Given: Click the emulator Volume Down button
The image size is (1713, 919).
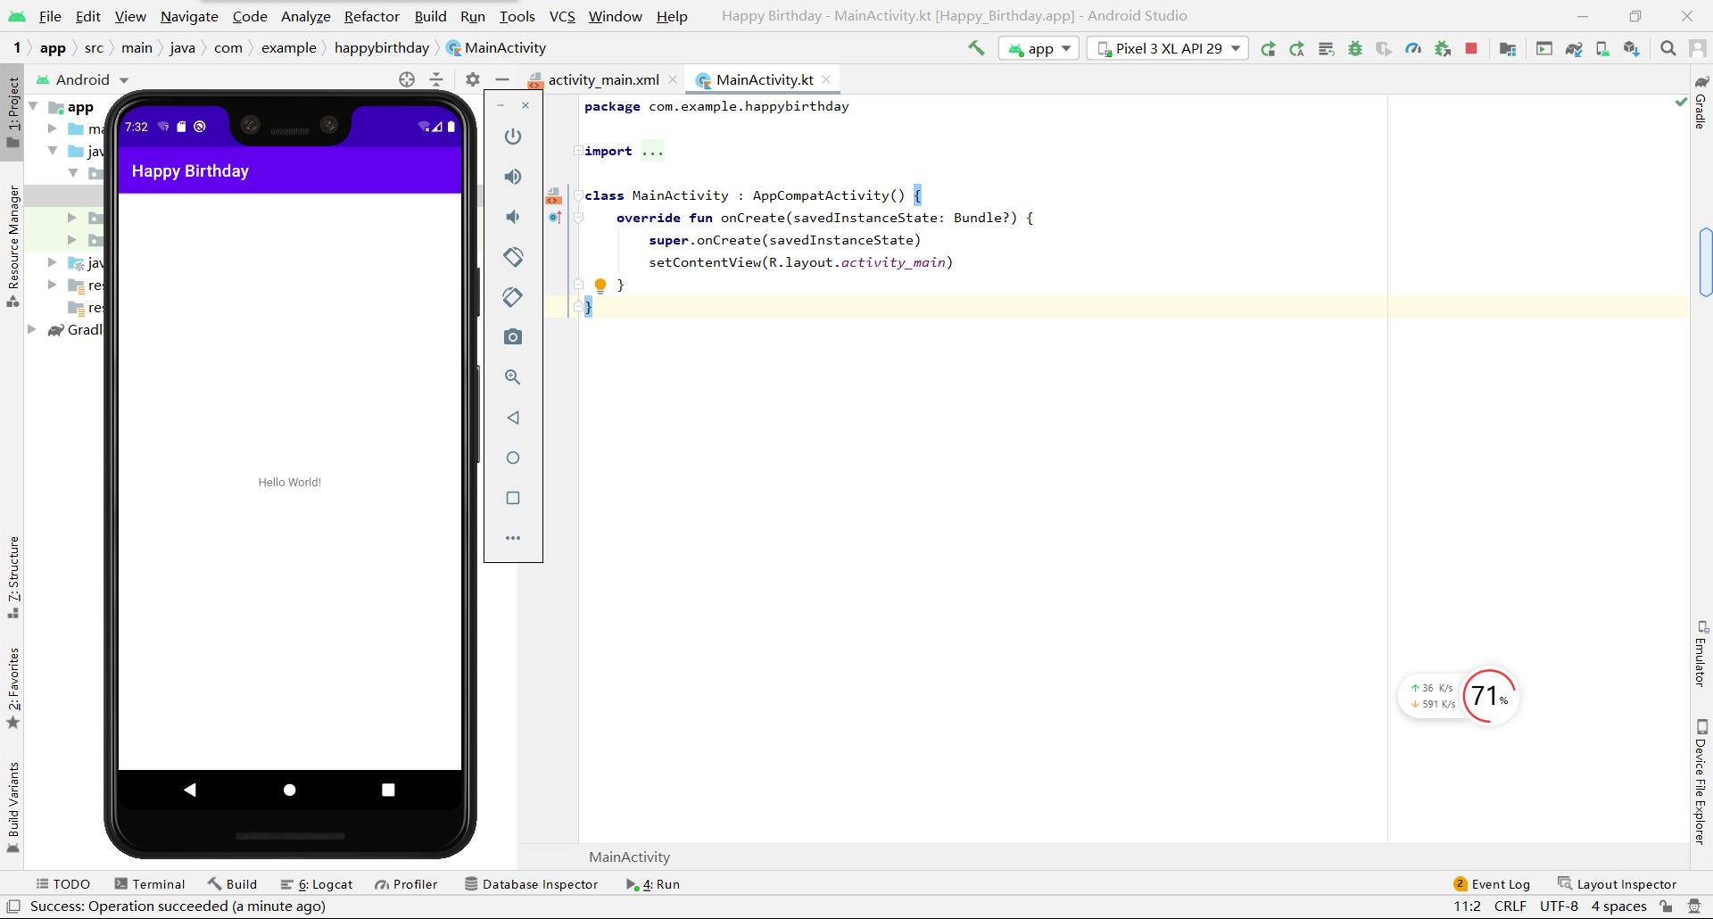Looking at the screenshot, I should (513, 217).
